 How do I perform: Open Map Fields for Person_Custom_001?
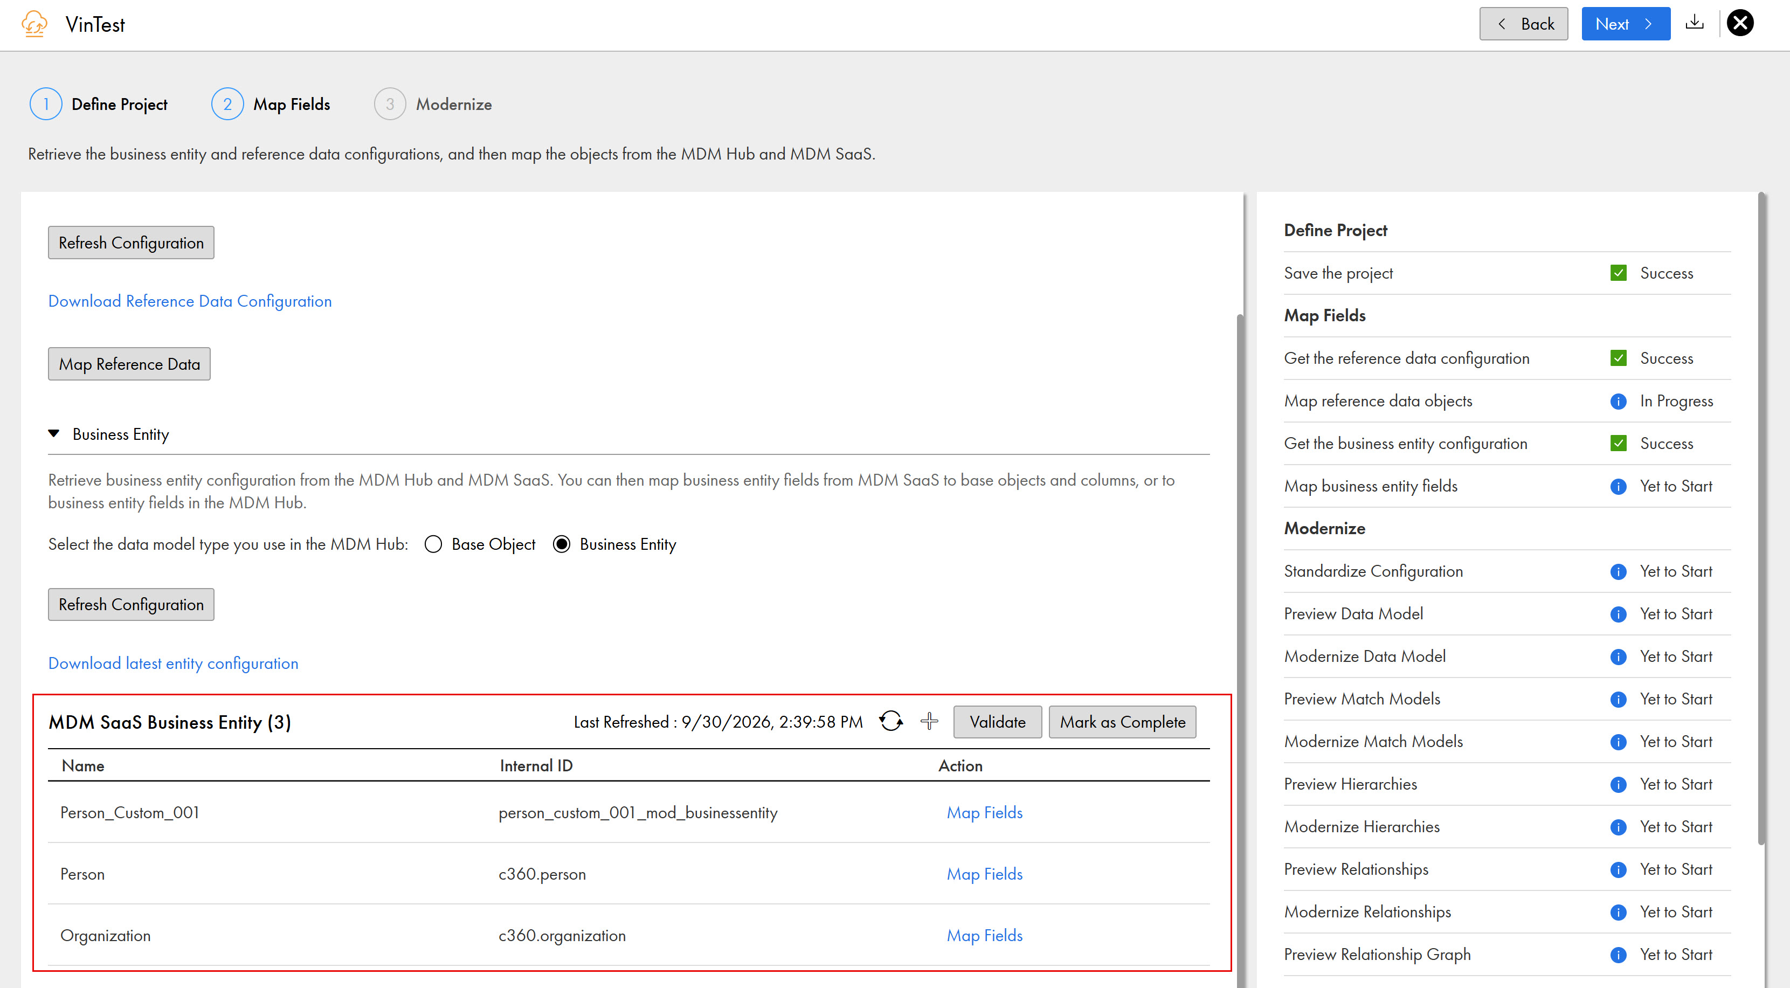click(x=984, y=812)
